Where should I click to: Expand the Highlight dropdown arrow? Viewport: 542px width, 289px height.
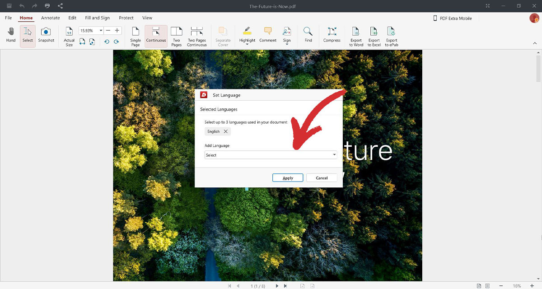coord(247,45)
